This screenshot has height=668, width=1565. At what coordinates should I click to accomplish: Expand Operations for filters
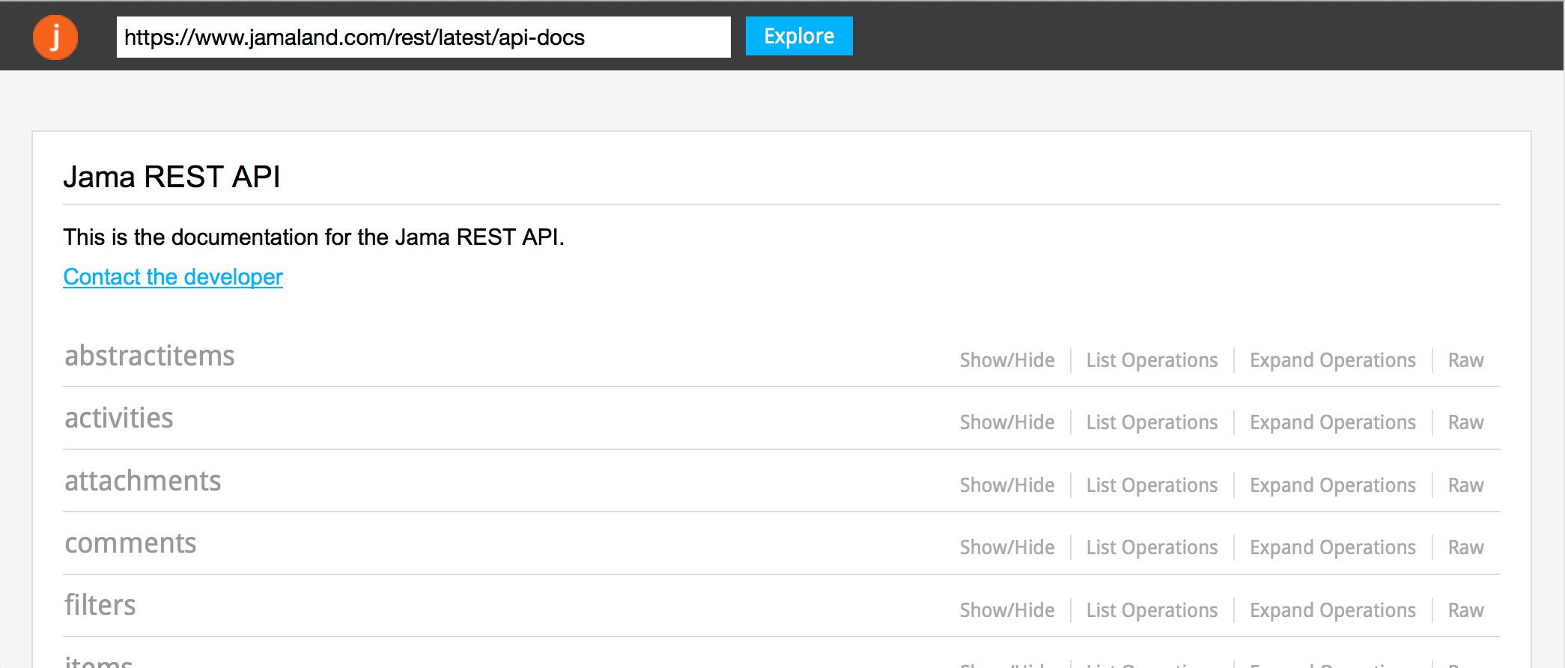[x=1333, y=610]
